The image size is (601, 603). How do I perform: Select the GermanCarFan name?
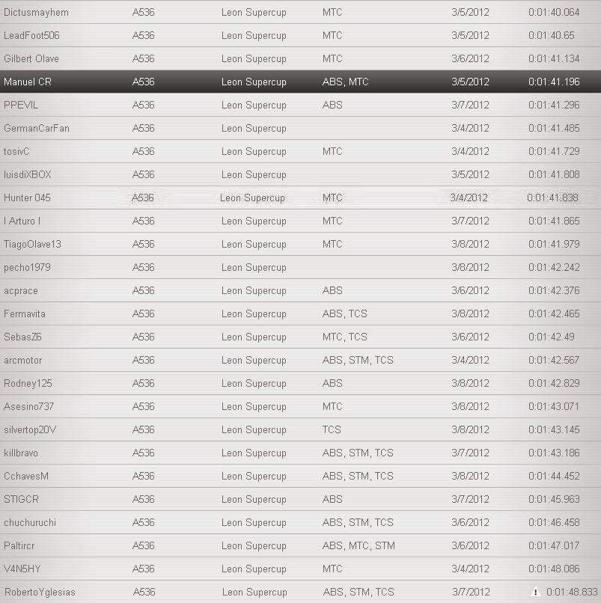point(37,128)
